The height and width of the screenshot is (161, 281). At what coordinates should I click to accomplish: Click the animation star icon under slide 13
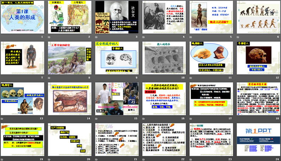[2, 118]
